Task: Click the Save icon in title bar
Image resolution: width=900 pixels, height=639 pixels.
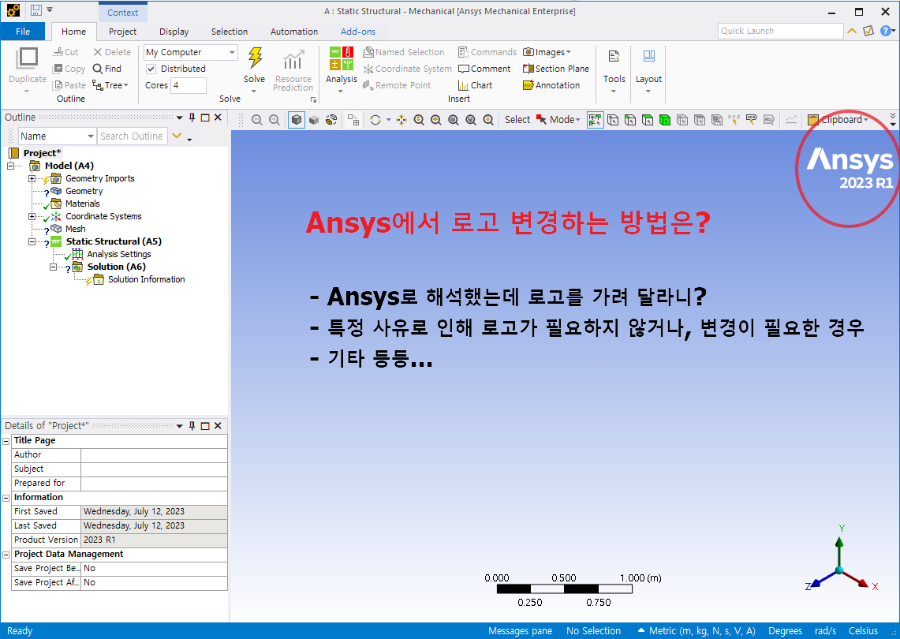Action: tap(36, 9)
